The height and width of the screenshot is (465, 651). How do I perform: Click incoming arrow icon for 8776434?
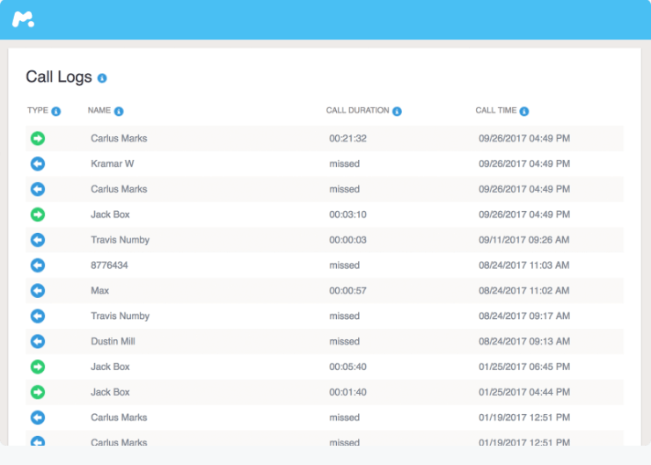click(x=37, y=265)
